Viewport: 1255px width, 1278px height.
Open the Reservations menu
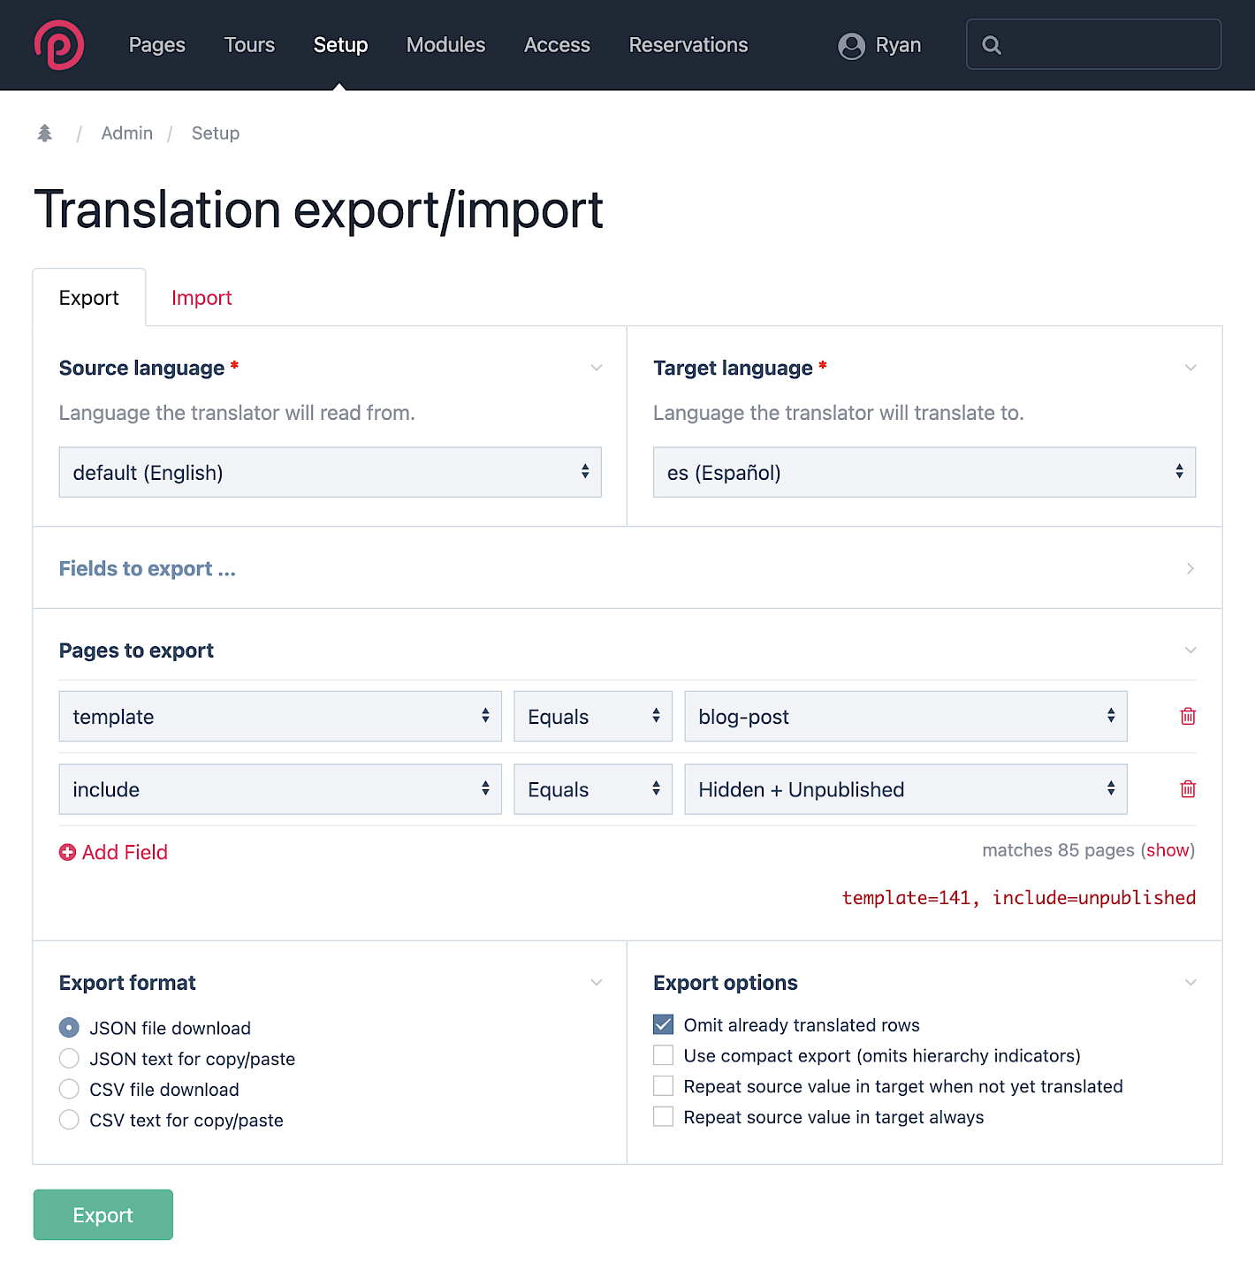pyautogui.click(x=688, y=45)
